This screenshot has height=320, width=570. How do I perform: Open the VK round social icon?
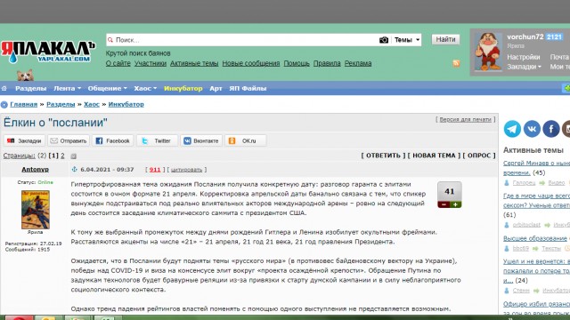click(532, 129)
